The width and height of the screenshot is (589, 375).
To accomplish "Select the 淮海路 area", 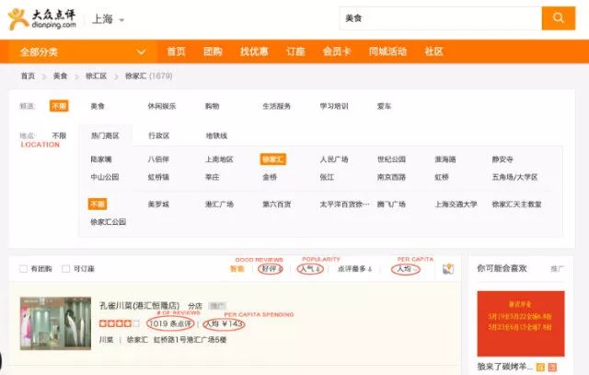I will (x=445, y=159).
